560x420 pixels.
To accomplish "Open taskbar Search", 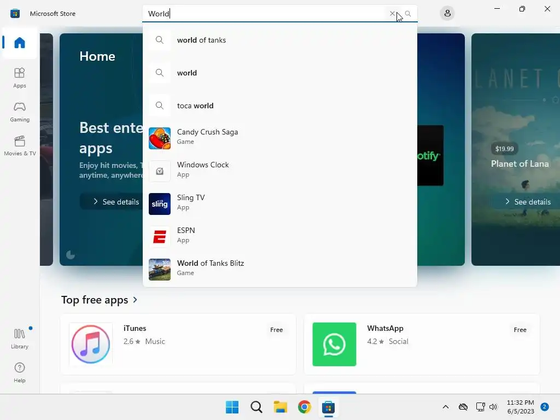I will click(256, 407).
